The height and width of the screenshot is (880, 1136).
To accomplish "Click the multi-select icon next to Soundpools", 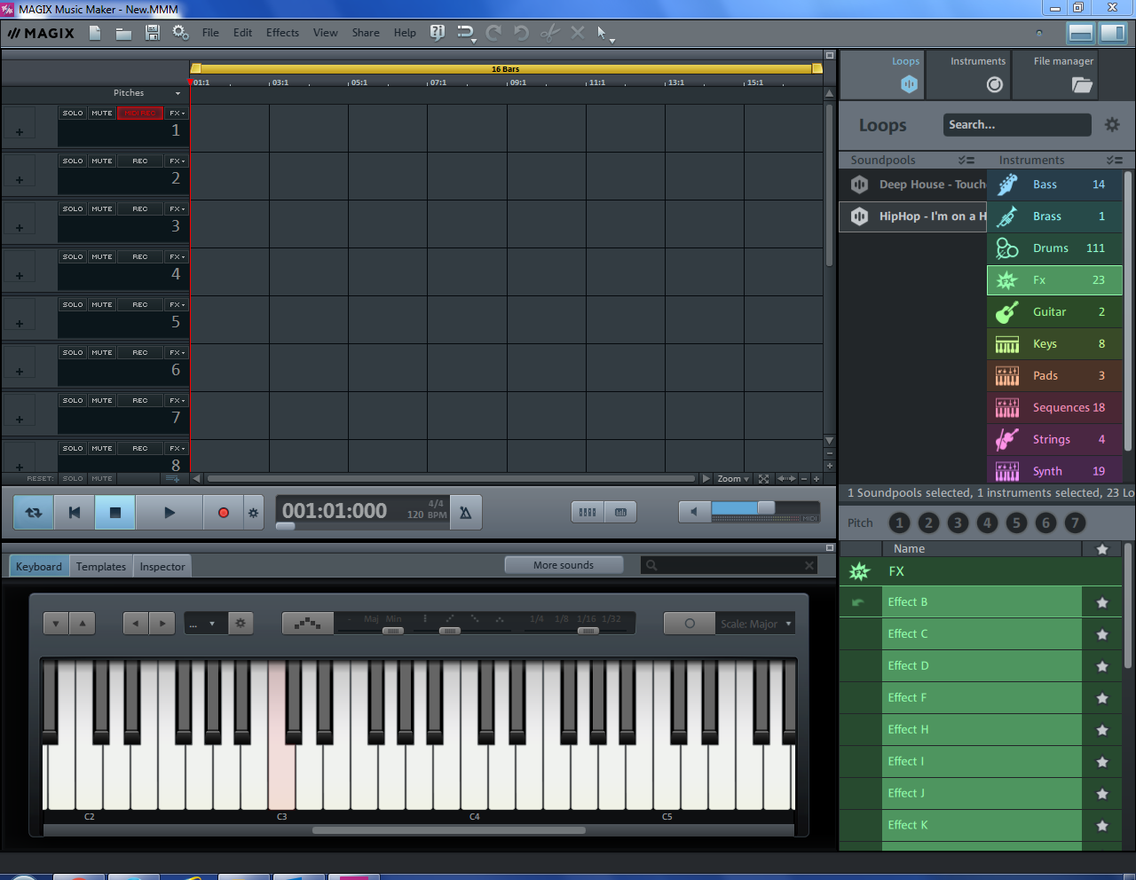I will pyautogui.click(x=966, y=161).
